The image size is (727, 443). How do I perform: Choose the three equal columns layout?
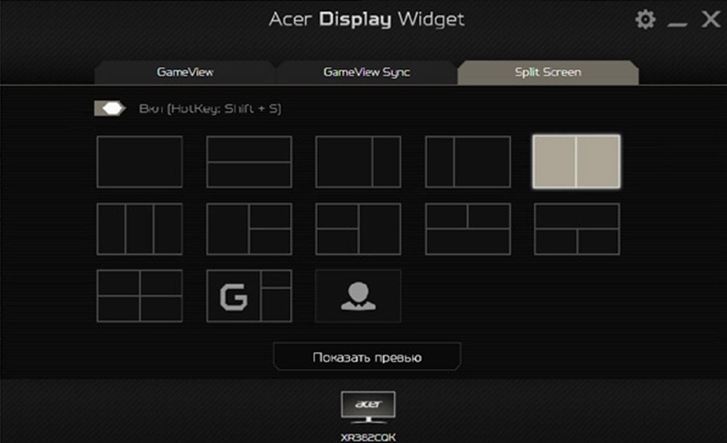(140, 229)
